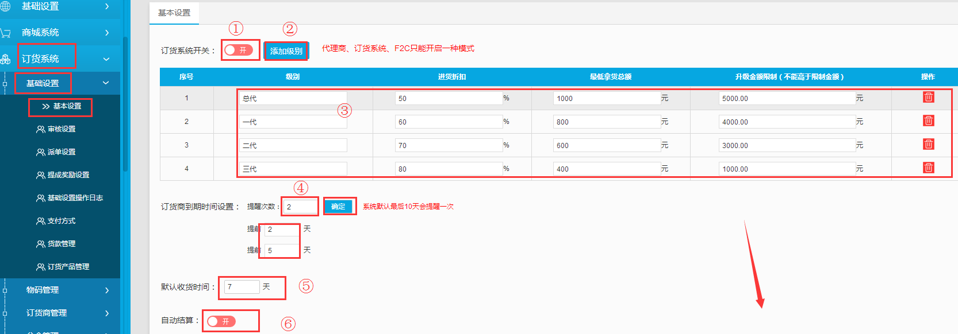Edit minimum amount field showing 800

[x=607, y=122]
